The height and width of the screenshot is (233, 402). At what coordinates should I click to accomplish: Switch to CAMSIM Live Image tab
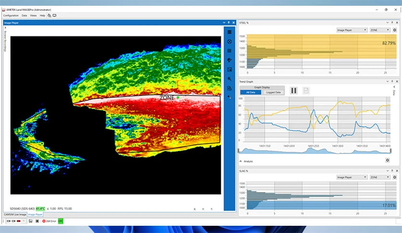click(x=15, y=214)
